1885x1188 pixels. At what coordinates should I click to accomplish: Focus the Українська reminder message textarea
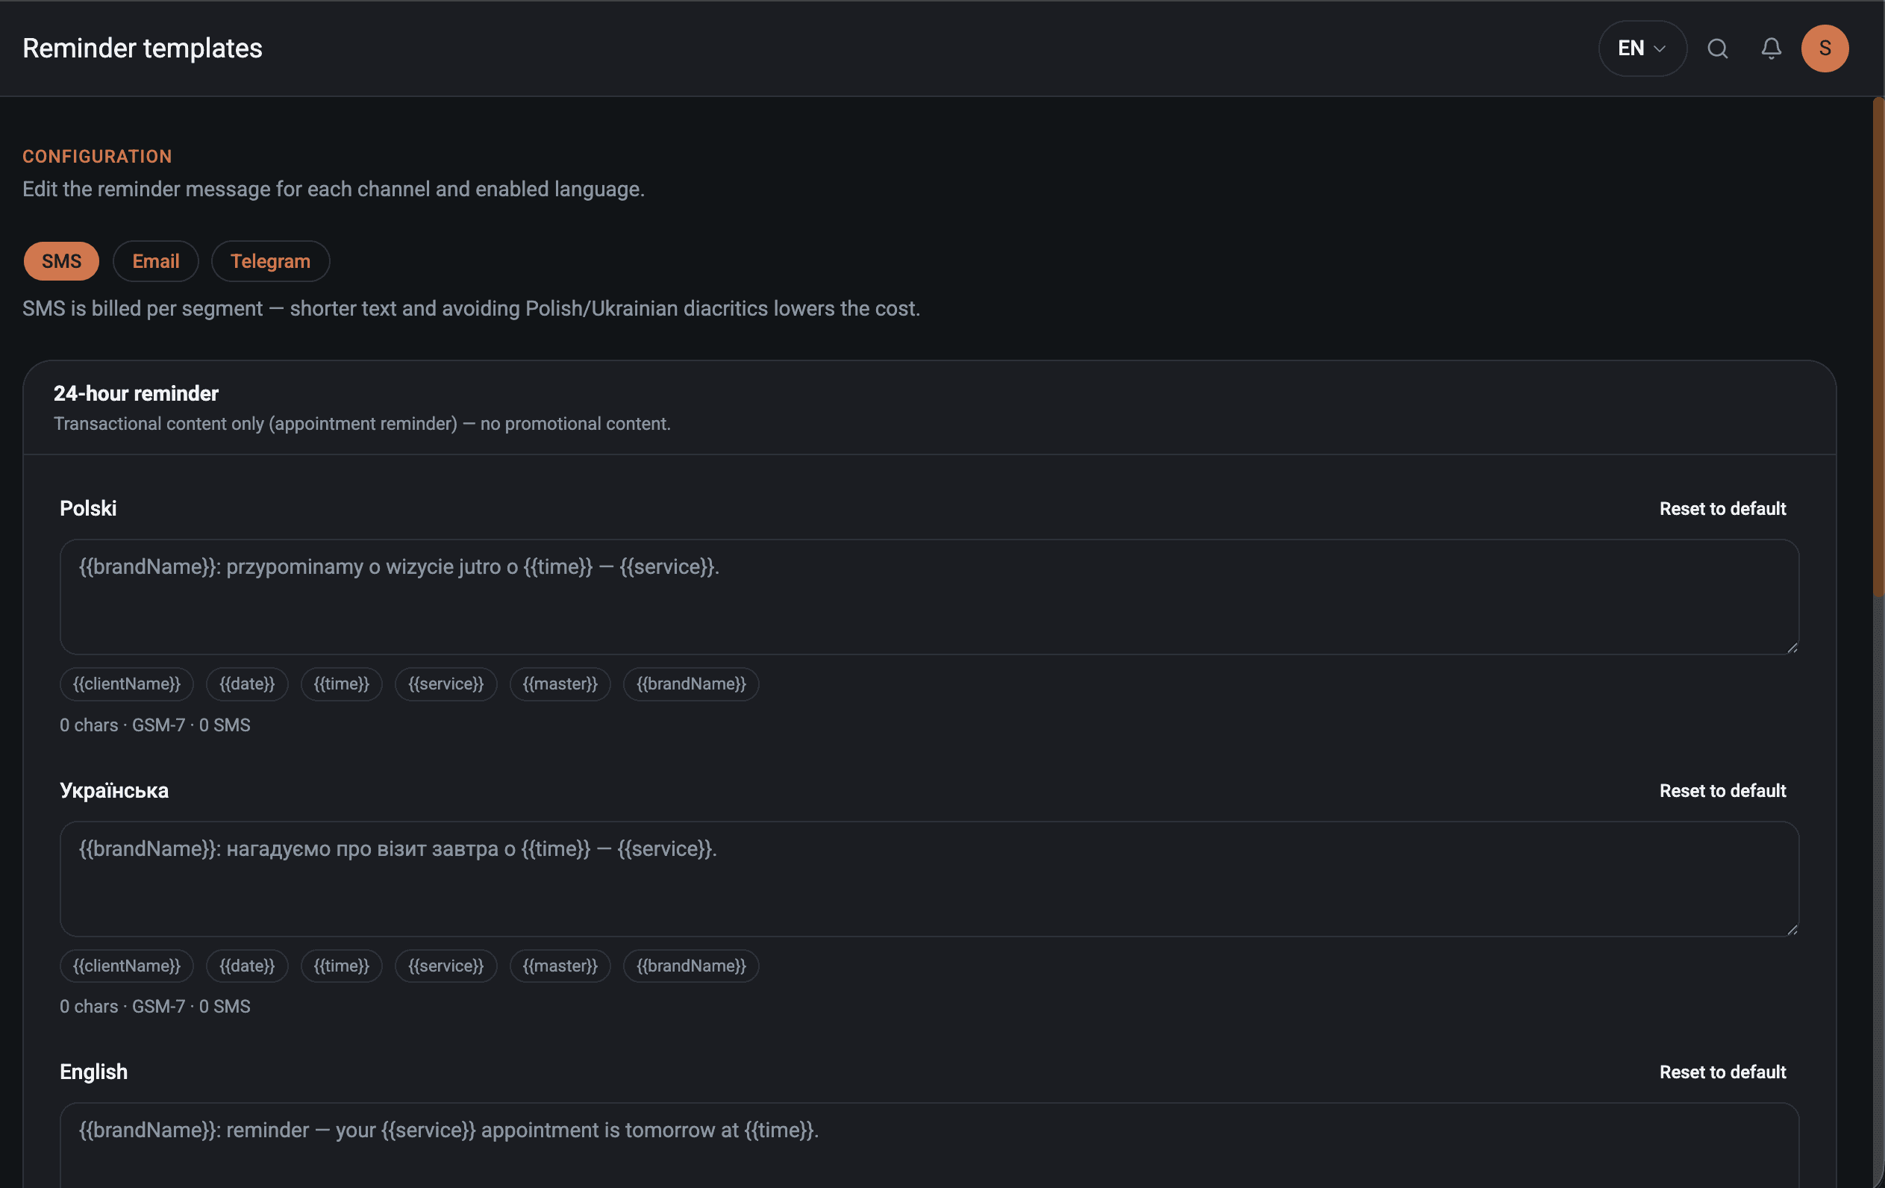point(929,879)
